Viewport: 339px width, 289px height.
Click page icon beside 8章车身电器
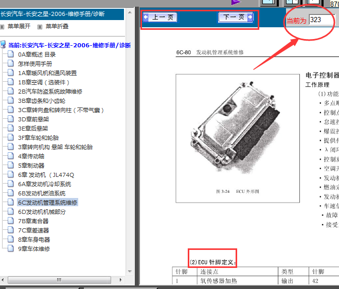point(11,239)
